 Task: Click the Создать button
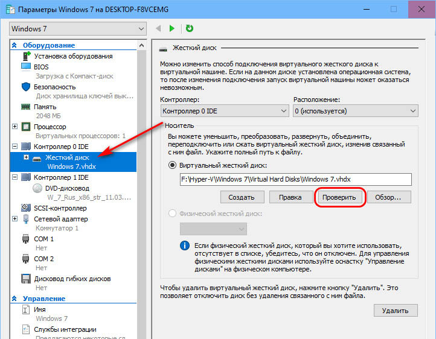(x=242, y=197)
